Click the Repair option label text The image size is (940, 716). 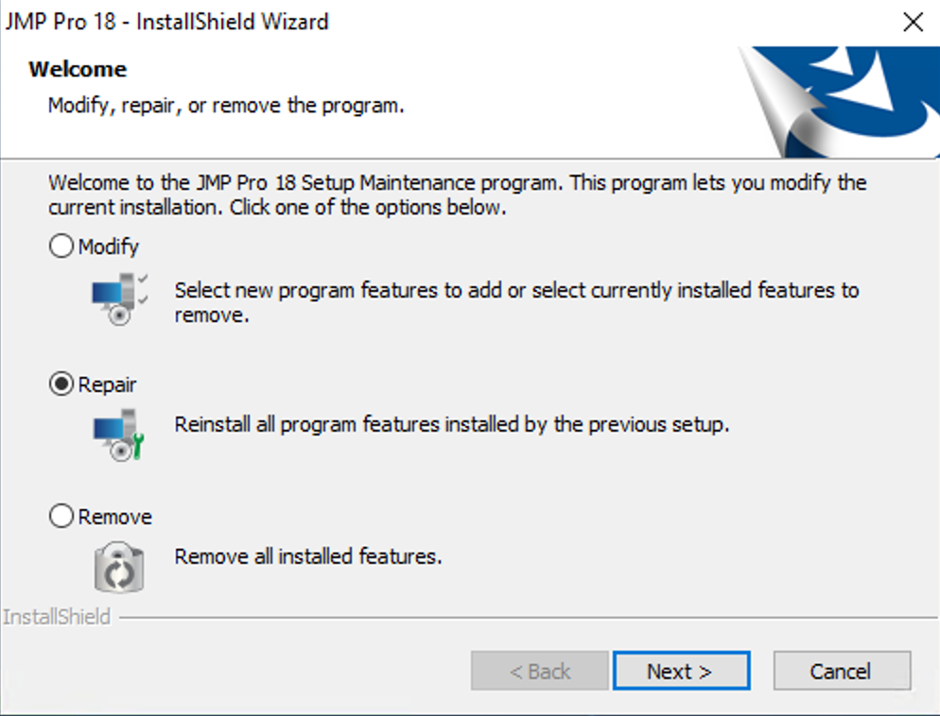click(107, 384)
